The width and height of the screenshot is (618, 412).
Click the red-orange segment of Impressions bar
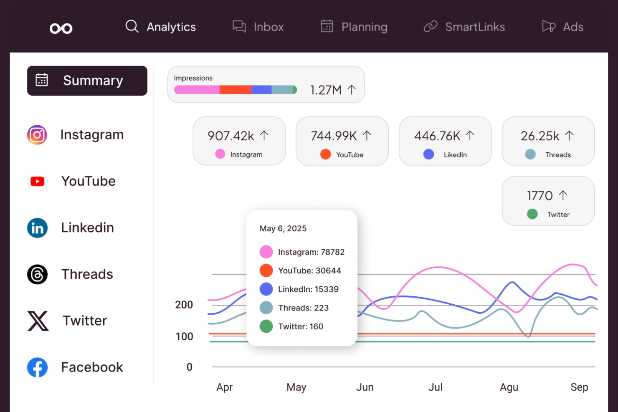(x=236, y=90)
